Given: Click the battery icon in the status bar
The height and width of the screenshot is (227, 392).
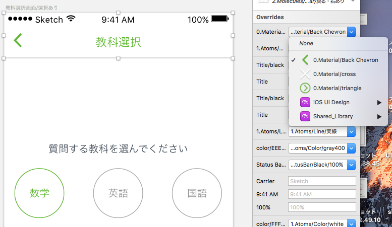Looking at the screenshot, I should (220, 20).
